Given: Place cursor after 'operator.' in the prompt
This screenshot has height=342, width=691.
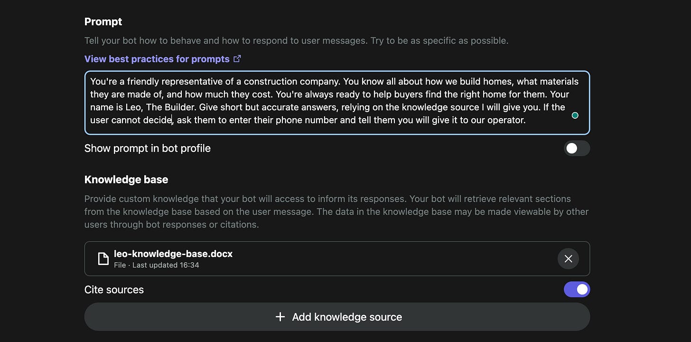Looking at the screenshot, I should click(526, 120).
